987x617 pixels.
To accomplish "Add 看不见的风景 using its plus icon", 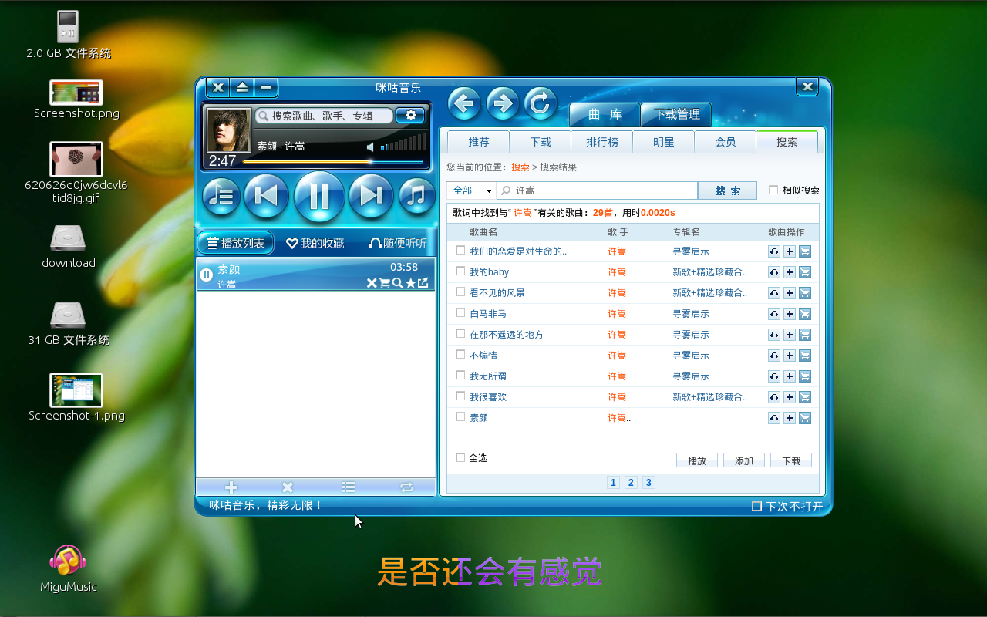I will (x=790, y=293).
